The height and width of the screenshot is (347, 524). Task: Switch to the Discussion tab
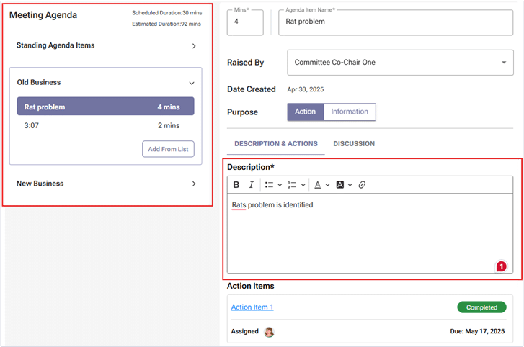click(354, 144)
